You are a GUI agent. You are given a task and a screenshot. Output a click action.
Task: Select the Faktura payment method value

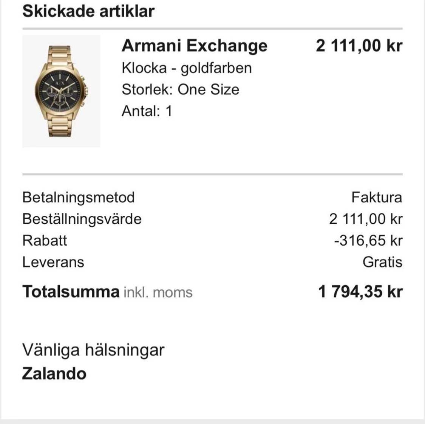tap(377, 197)
